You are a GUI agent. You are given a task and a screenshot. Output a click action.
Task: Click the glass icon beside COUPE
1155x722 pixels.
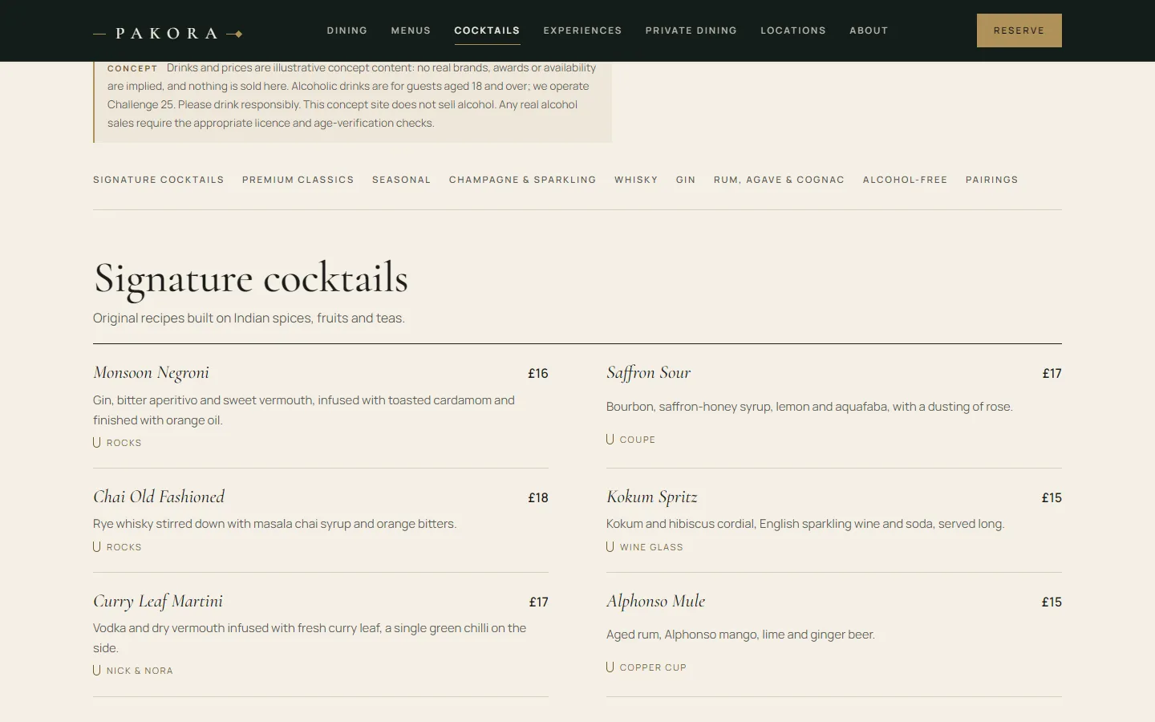pyautogui.click(x=610, y=439)
